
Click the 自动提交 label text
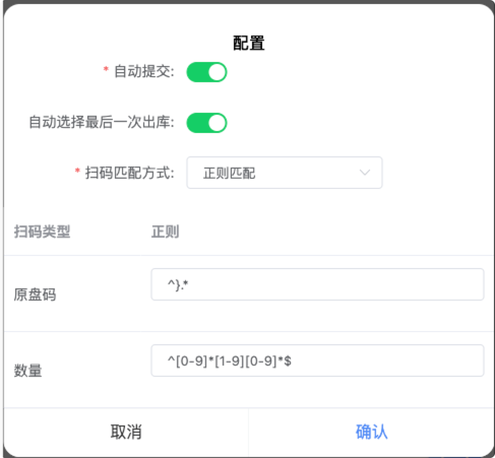(x=144, y=72)
